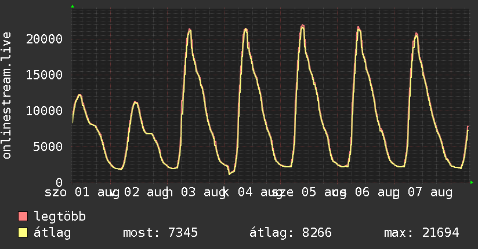This screenshot has height=249, width=478.
Task: Click the 20000 y-axis label
Action: click(x=45, y=39)
